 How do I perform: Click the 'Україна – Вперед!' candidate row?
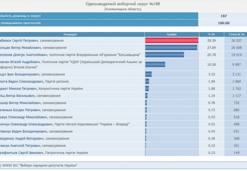65,124
